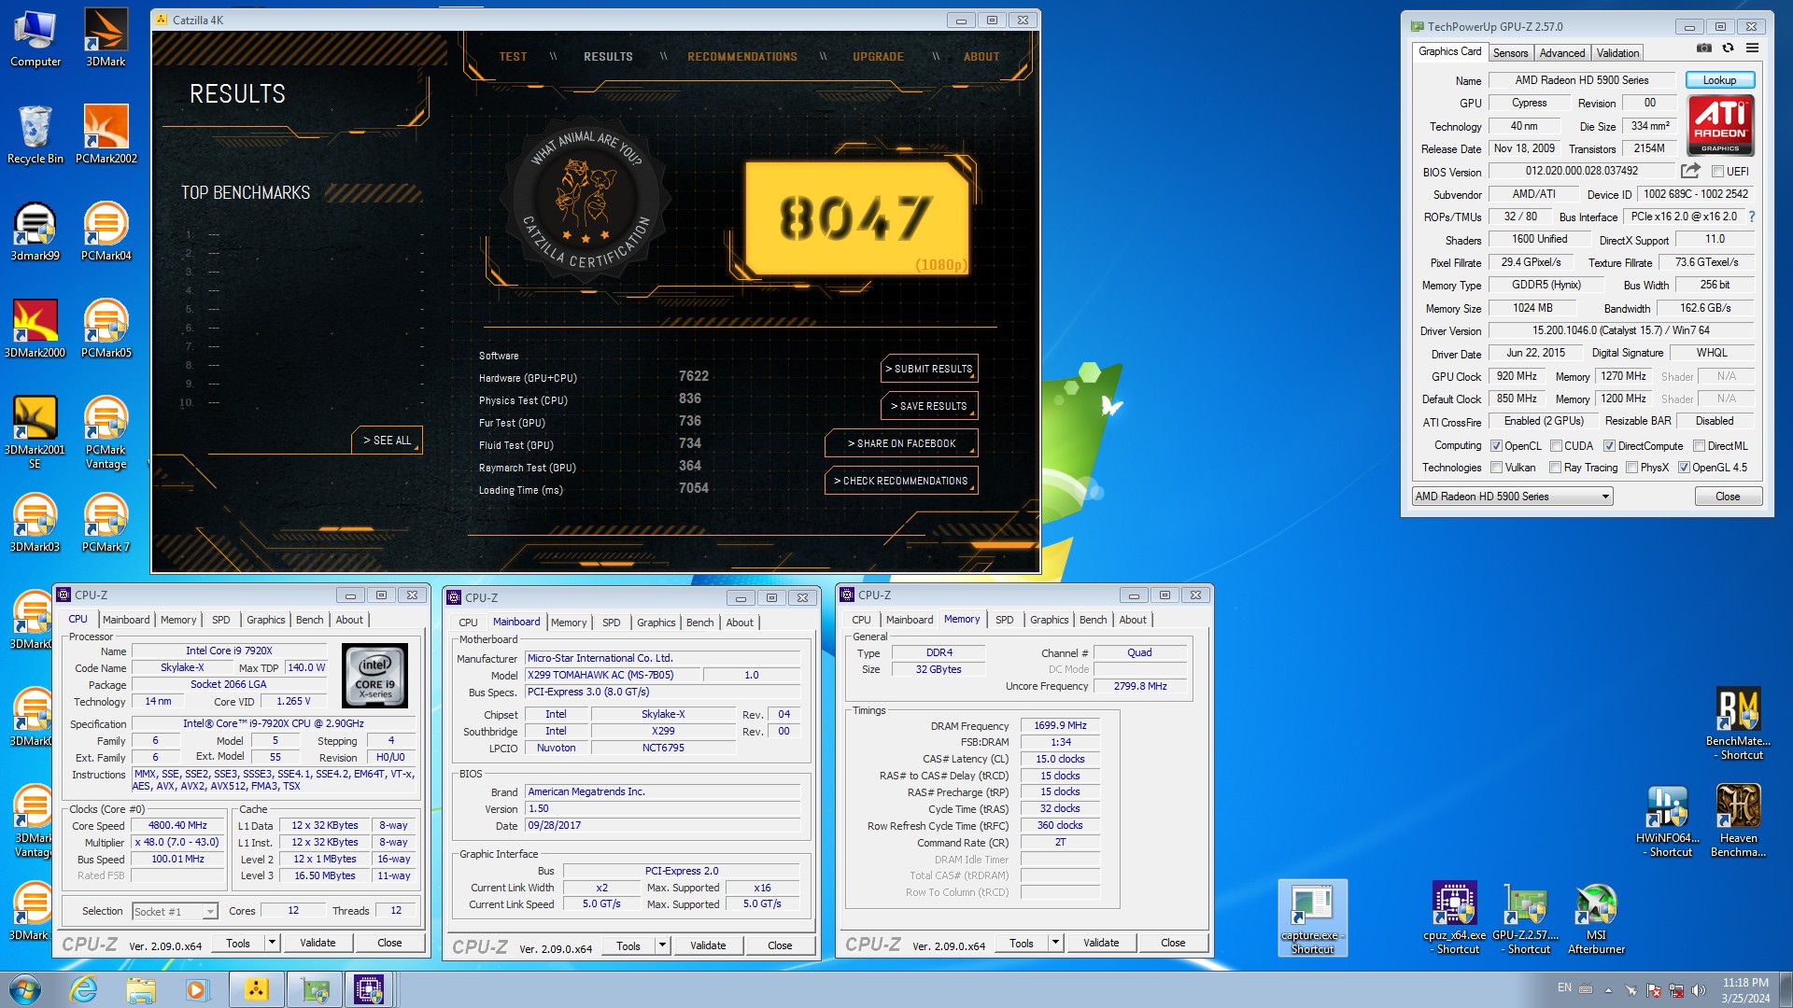1793x1008 pixels.
Task: Expand Tools dropdown arrow in CPU tab window
Action: 272,943
